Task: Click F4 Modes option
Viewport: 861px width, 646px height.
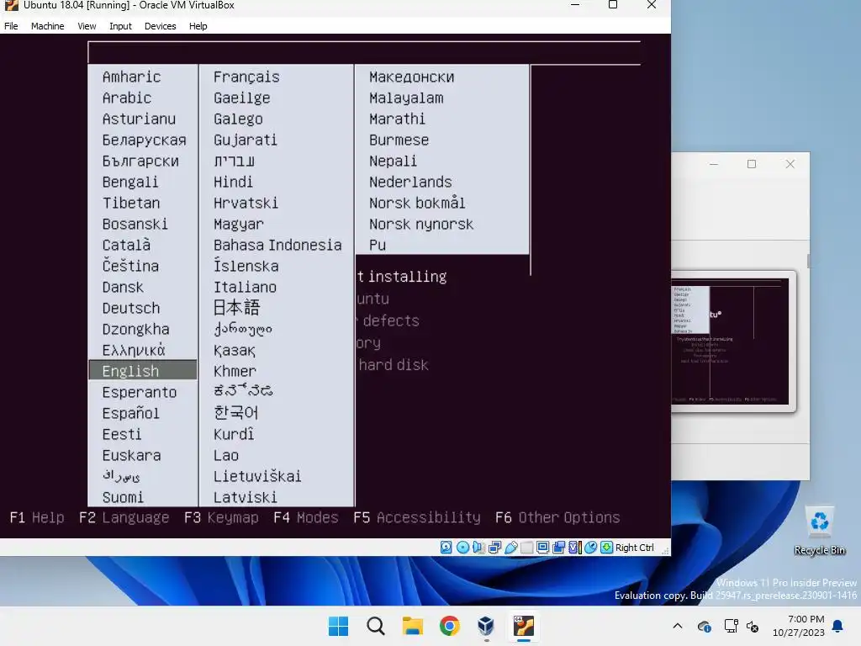Action: [306, 517]
